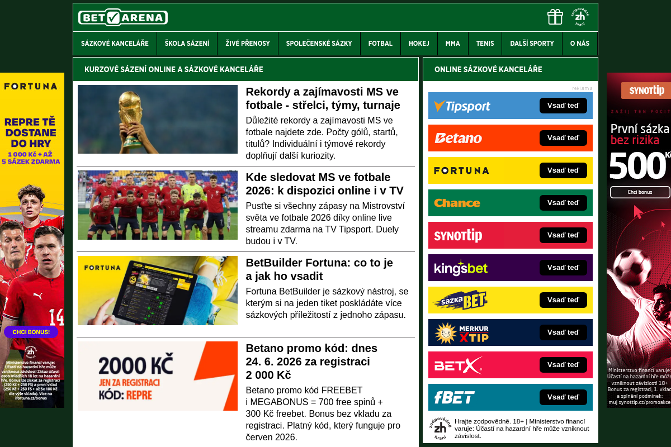Click the Sazkabet logo
The height and width of the screenshot is (447, 671).
pos(461,300)
